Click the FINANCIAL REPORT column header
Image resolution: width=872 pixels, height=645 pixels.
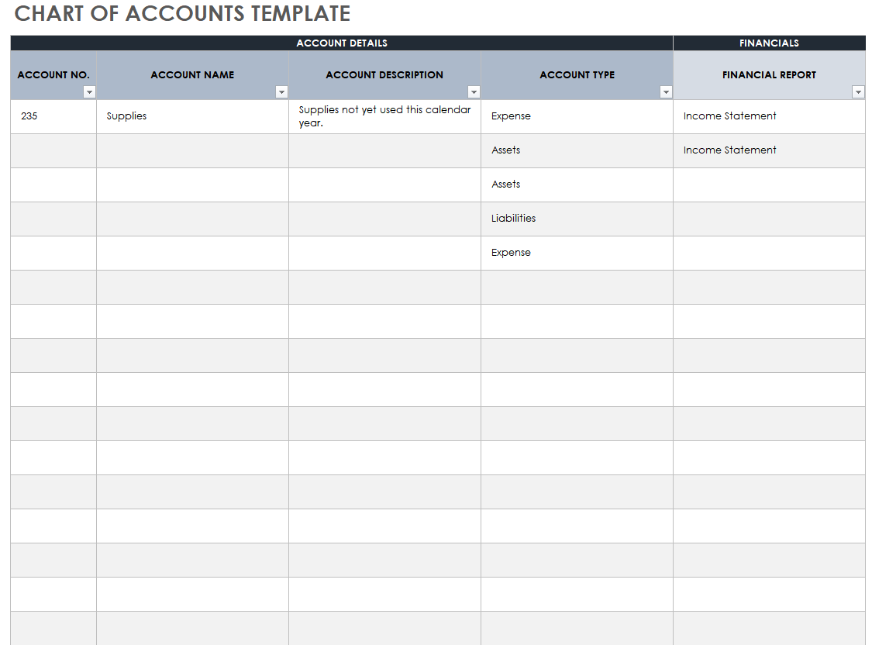[x=769, y=74]
